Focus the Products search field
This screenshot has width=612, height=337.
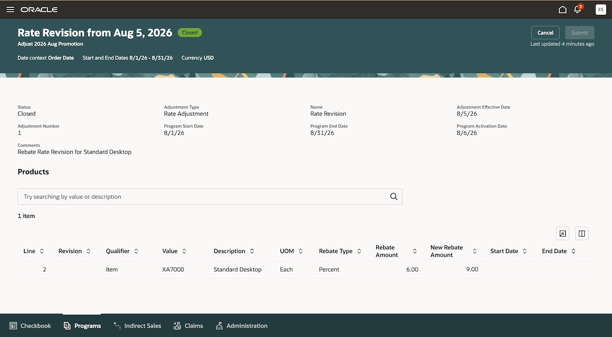pyautogui.click(x=210, y=197)
